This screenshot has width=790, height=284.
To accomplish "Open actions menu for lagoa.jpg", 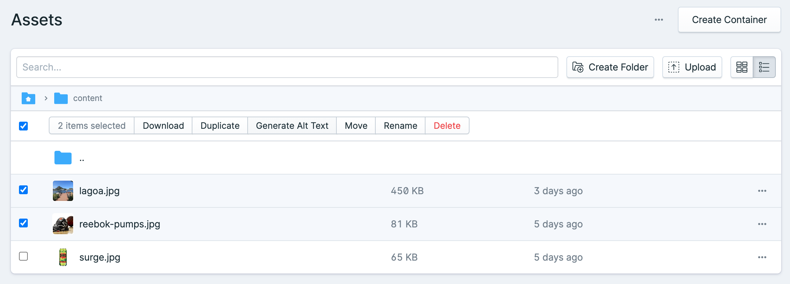I will pos(762,191).
